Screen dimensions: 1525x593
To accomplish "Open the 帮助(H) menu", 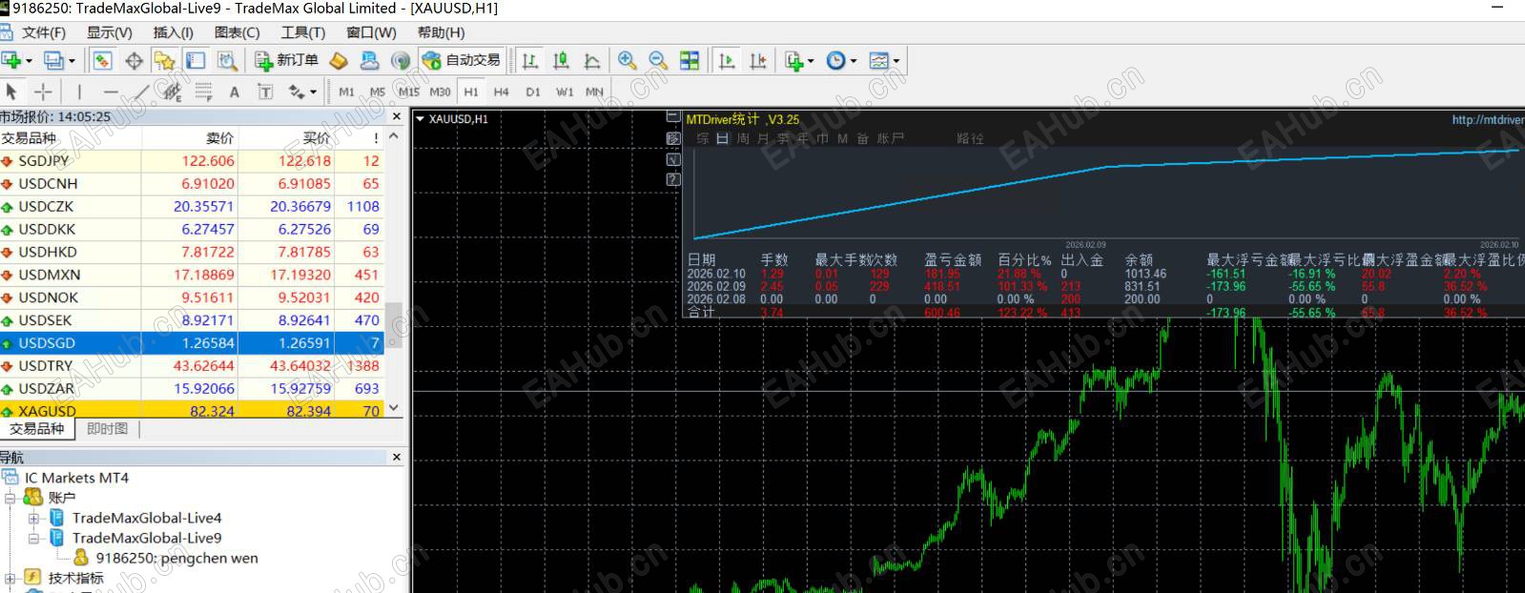I will pyautogui.click(x=441, y=32).
